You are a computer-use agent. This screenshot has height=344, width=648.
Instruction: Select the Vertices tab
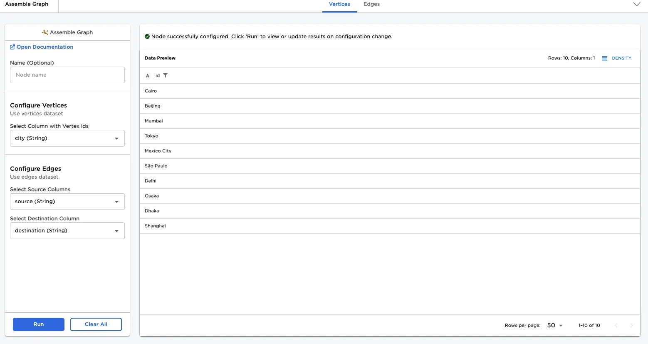339,4
